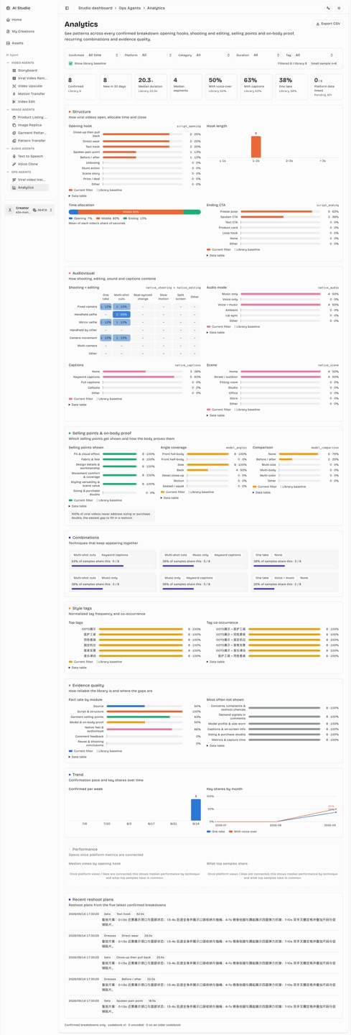The width and height of the screenshot is (351, 1035).
Task: Click the theme toggle icon at top right
Action: [340, 9]
